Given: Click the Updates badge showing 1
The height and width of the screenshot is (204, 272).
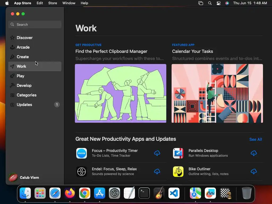Looking at the screenshot, I should pos(57,105).
